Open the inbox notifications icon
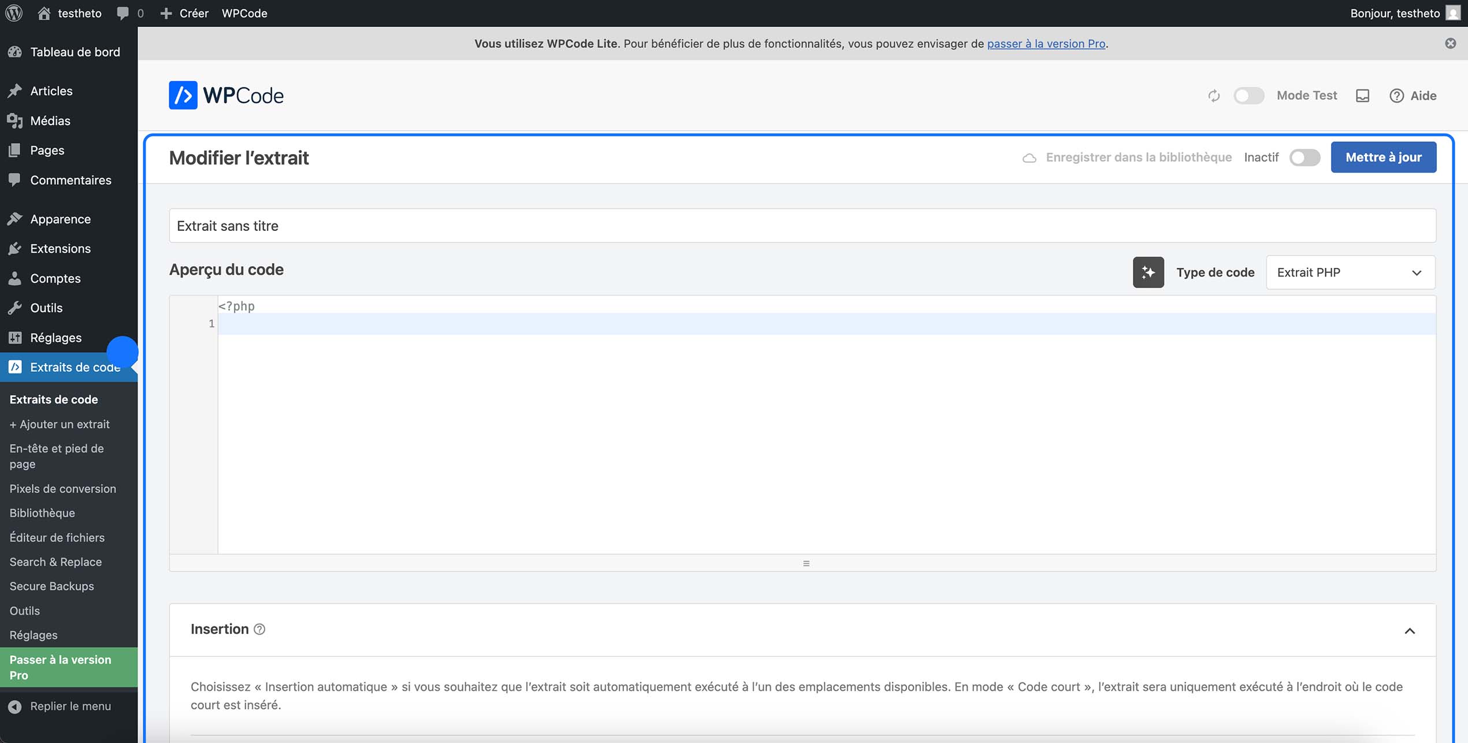Screen dimensions: 1468x743 pyautogui.click(x=1362, y=96)
